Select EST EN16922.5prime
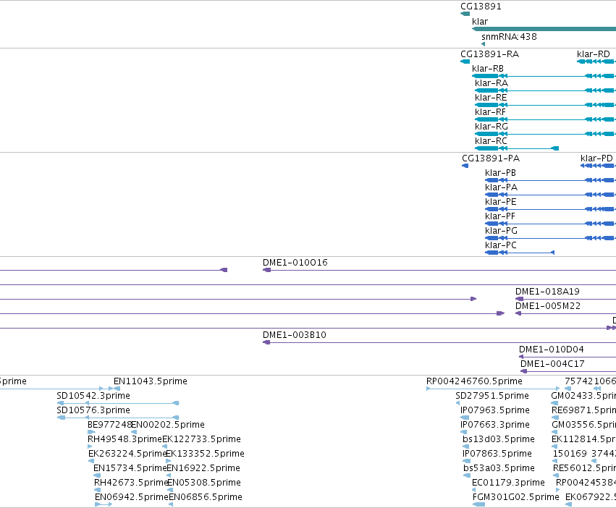 [203, 468]
